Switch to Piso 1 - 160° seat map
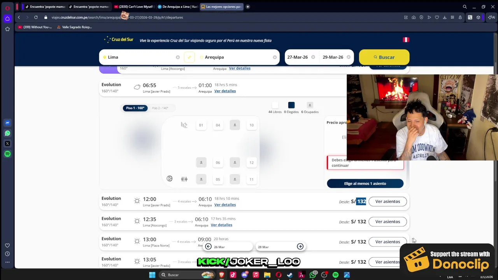 tap(135, 108)
